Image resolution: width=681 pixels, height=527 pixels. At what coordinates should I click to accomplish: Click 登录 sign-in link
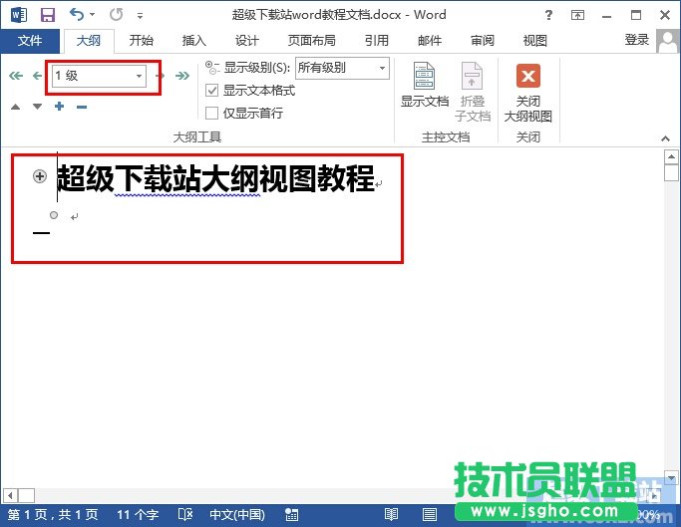click(x=636, y=40)
